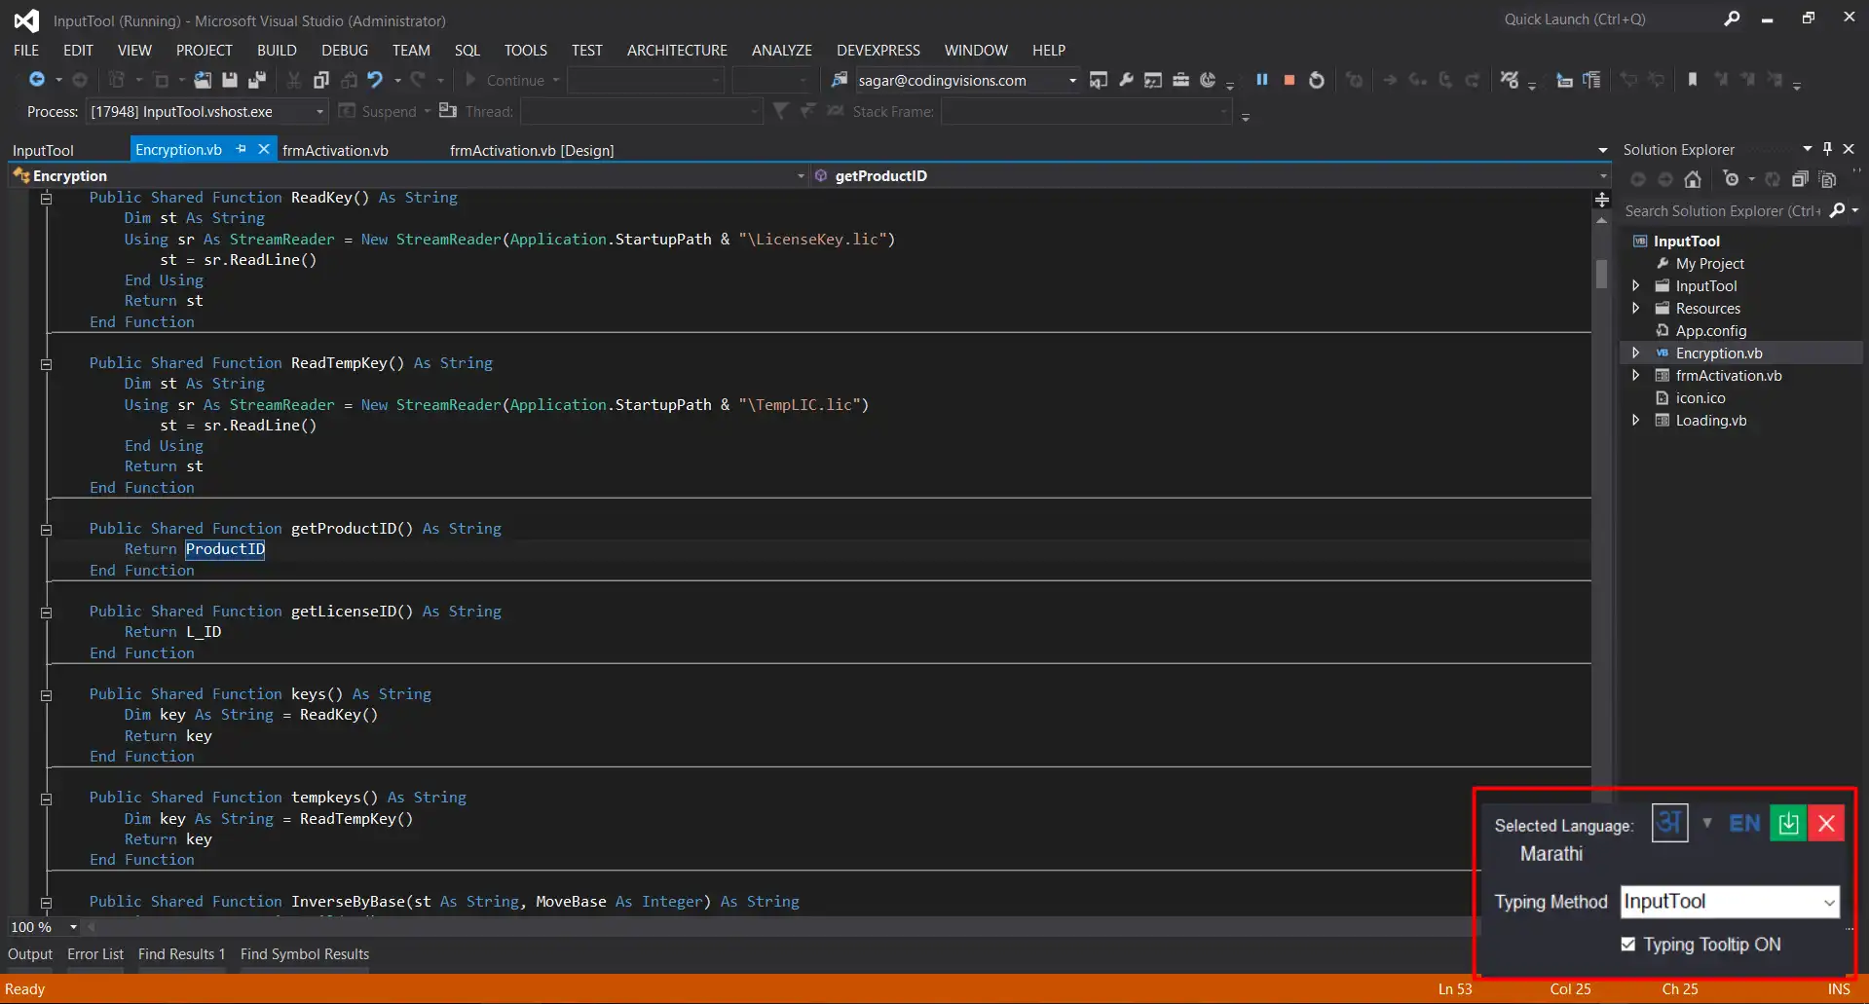
Task: Switch to the frmActivation.vb tab
Action: pos(335,150)
